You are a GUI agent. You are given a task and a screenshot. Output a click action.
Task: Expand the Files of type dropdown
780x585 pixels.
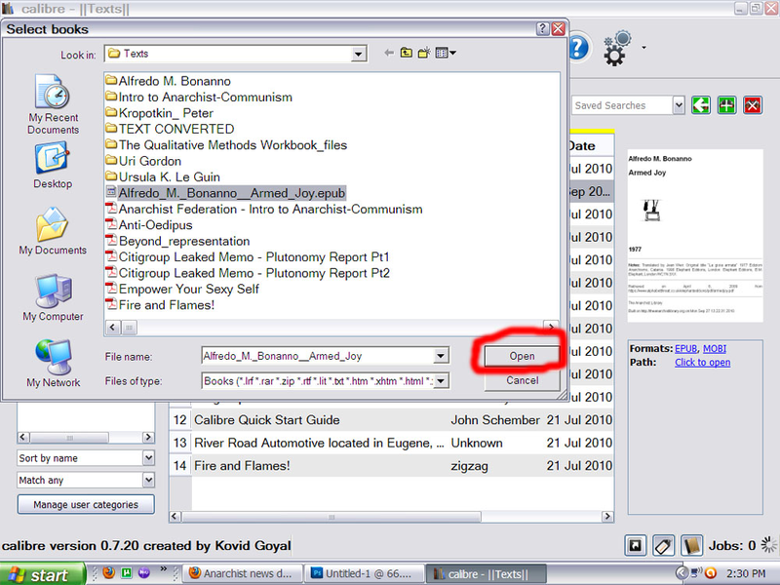point(441,381)
